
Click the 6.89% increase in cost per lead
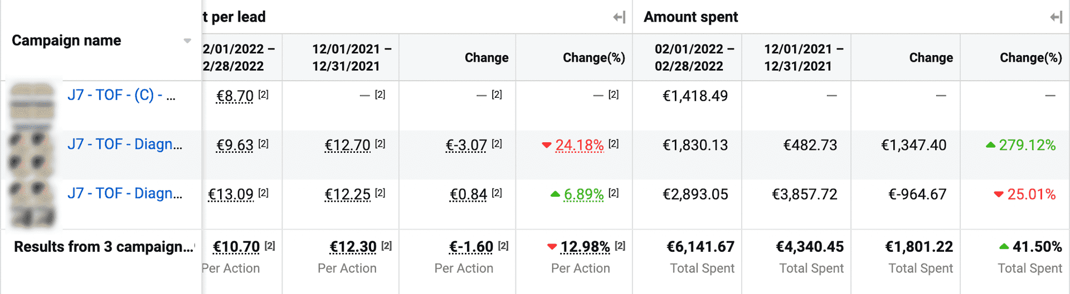pyautogui.click(x=583, y=194)
